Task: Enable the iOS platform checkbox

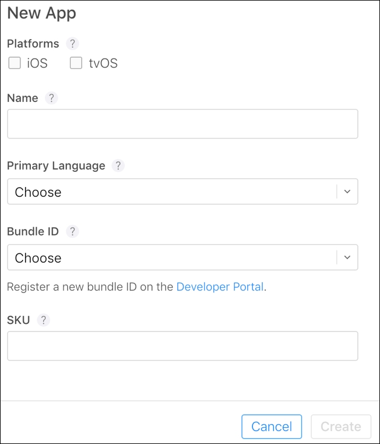Action: 15,63
